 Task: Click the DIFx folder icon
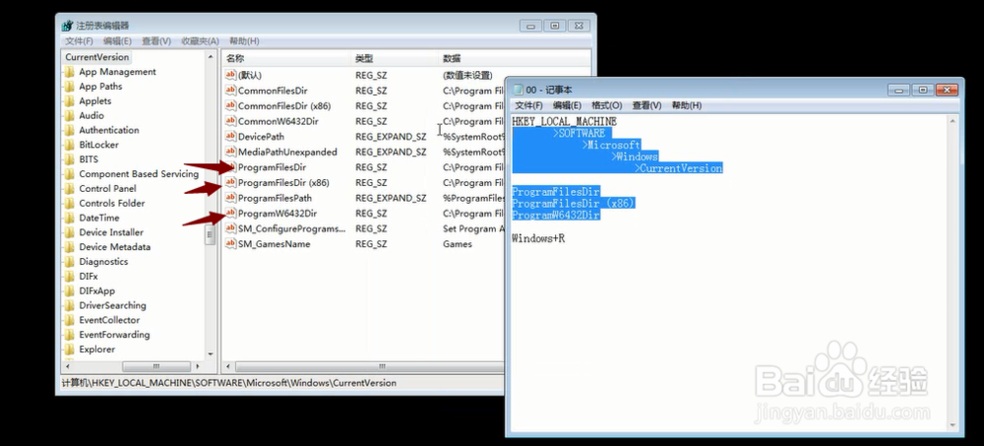[69, 277]
